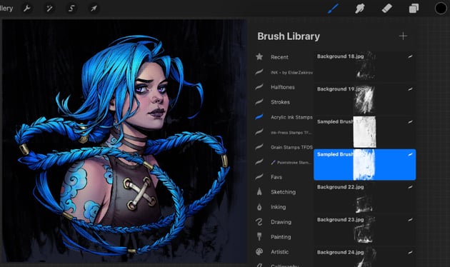This screenshot has width=450, height=267.
Task: Return to the Gallery
Action: pos(6,9)
